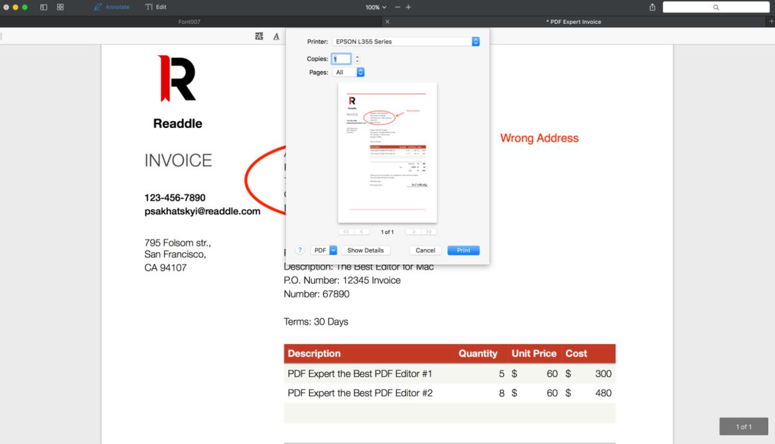Add a new tab with plus icon

(x=771, y=22)
